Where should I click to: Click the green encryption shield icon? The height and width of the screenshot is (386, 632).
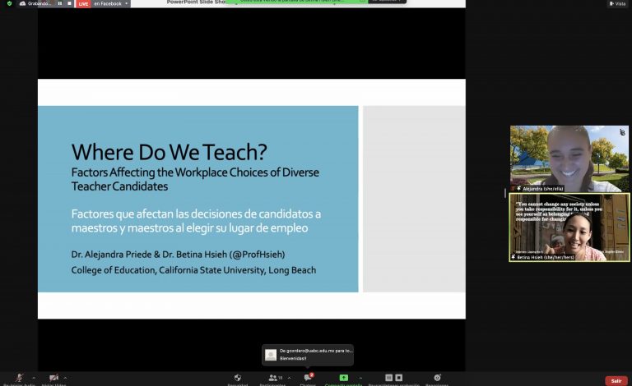coord(10,3)
